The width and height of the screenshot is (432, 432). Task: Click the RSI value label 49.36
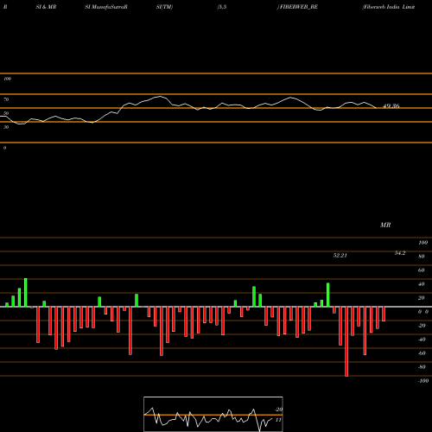point(391,106)
